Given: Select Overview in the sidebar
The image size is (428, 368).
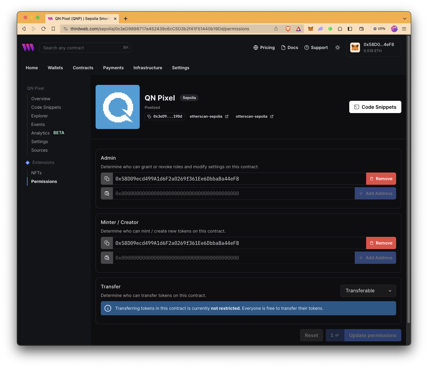Looking at the screenshot, I should [x=41, y=99].
